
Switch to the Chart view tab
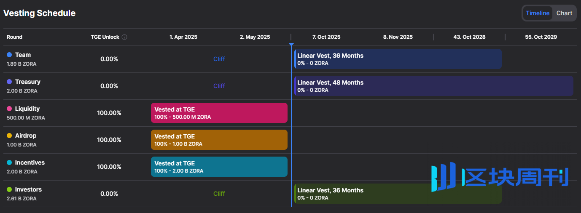[564, 13]
